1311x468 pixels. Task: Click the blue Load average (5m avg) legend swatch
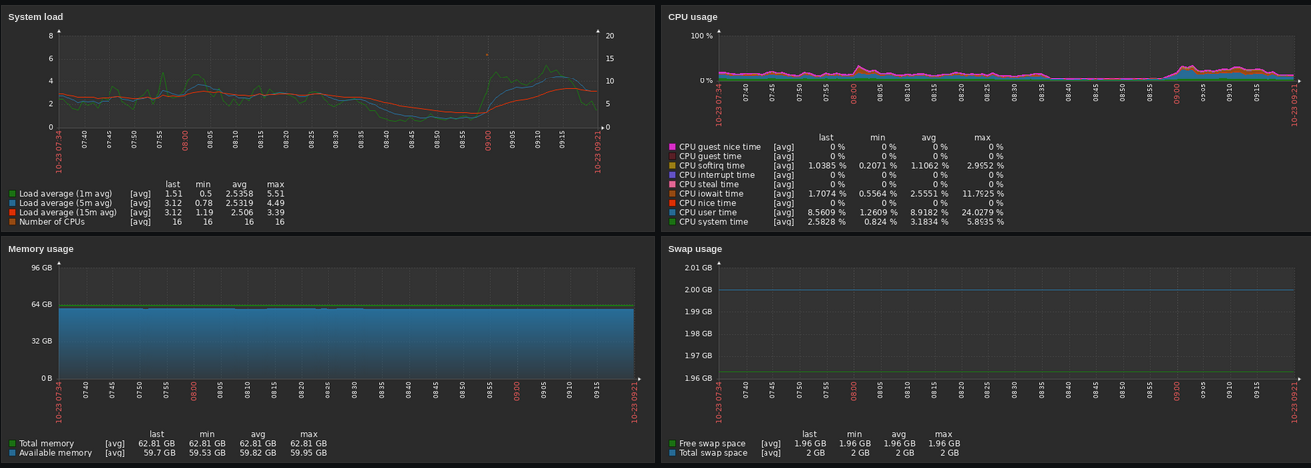pyautogui.click(x=12, y=203)
